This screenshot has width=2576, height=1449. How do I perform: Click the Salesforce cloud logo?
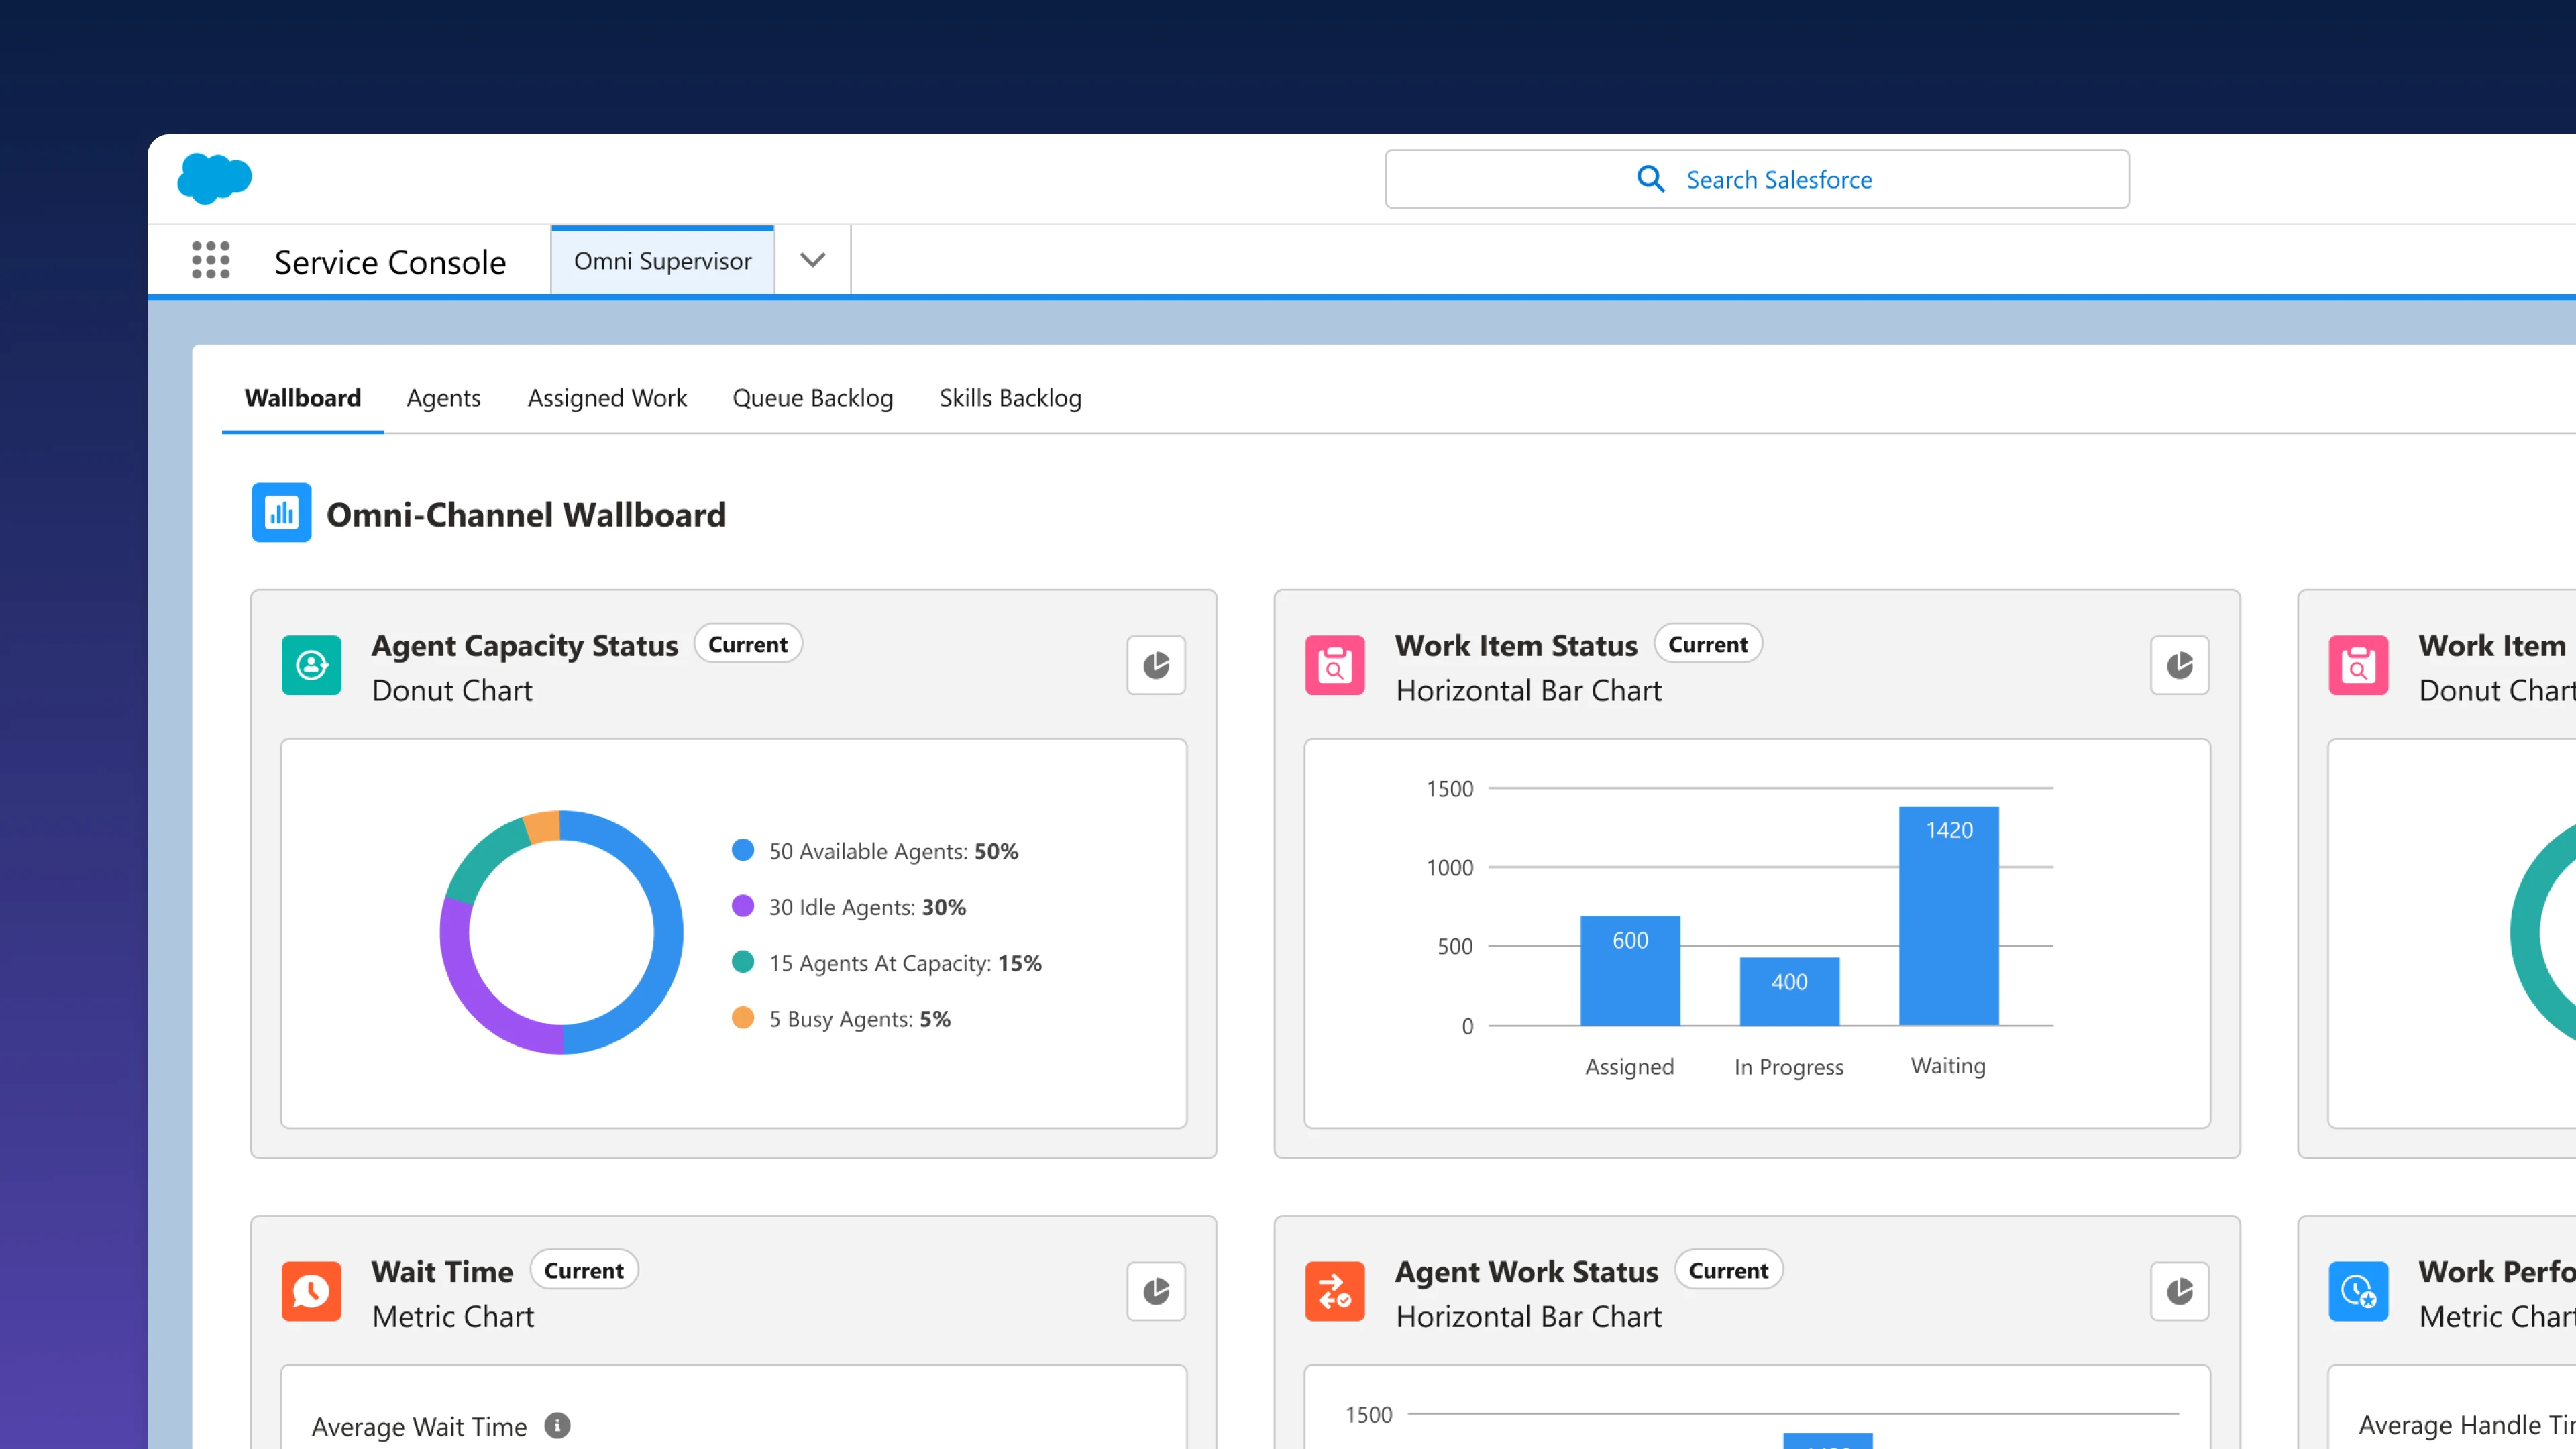(x=214, y=178)
